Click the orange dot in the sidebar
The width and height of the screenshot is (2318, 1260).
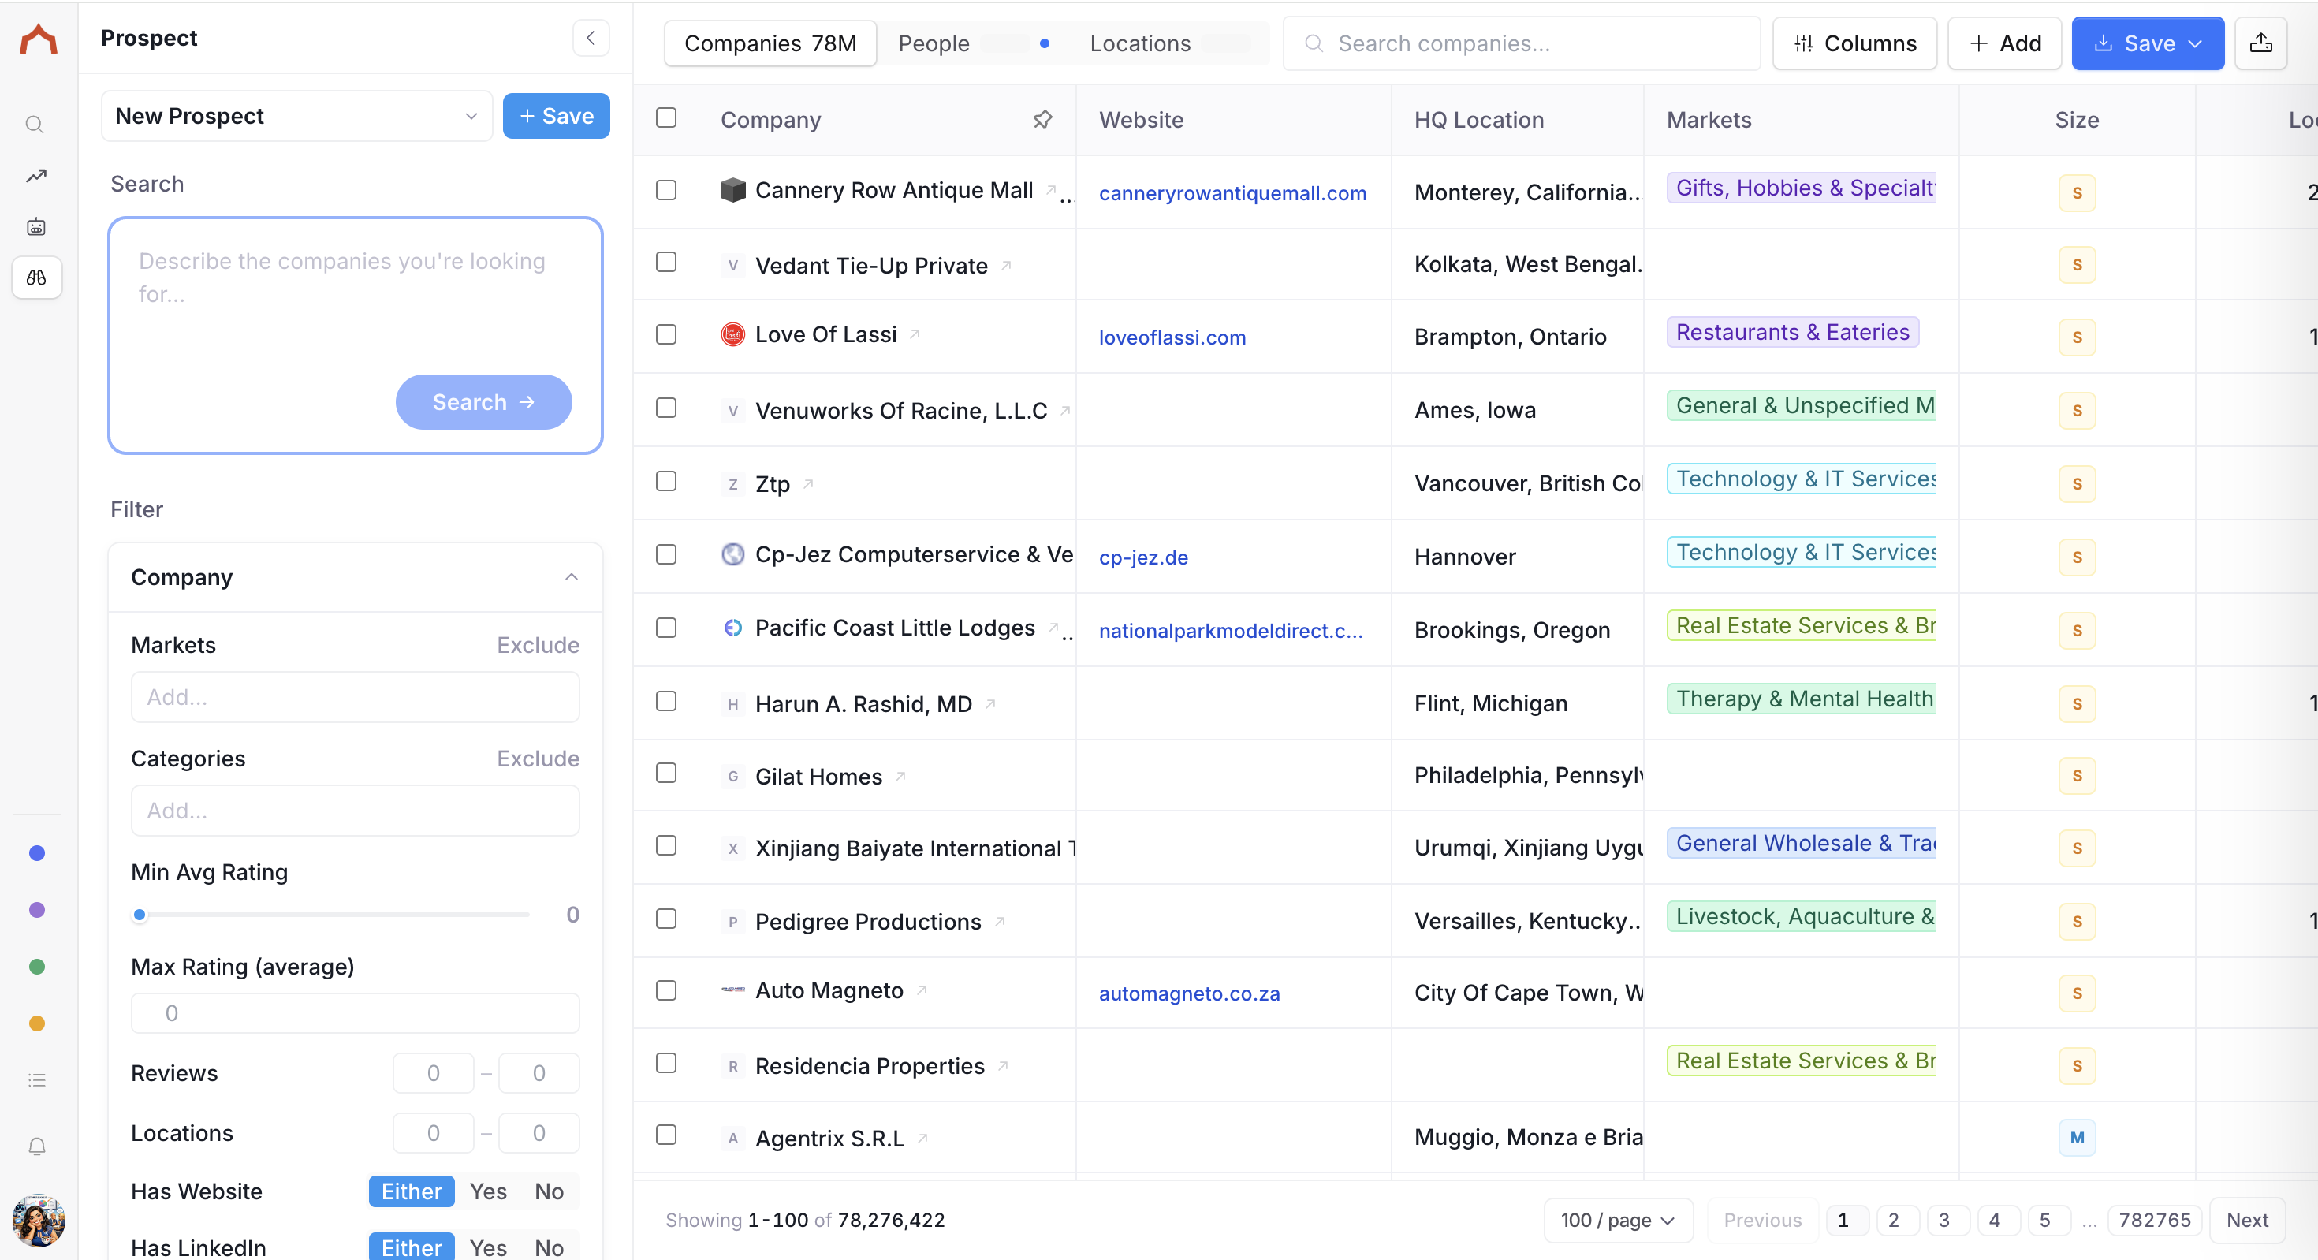pos(37,1023)
